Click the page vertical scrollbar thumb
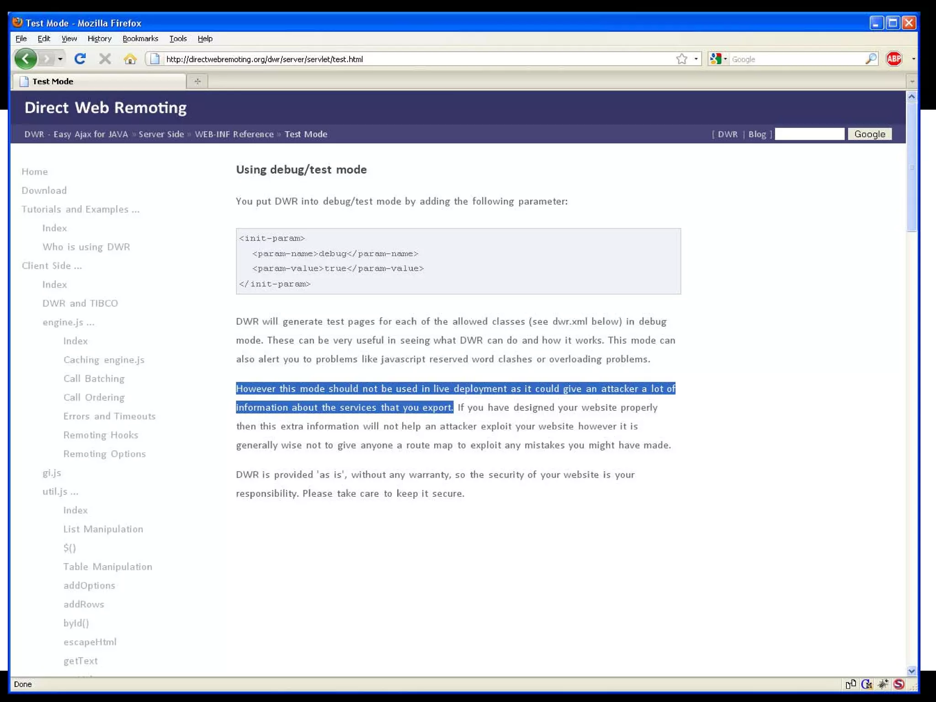 pos(911,167)
